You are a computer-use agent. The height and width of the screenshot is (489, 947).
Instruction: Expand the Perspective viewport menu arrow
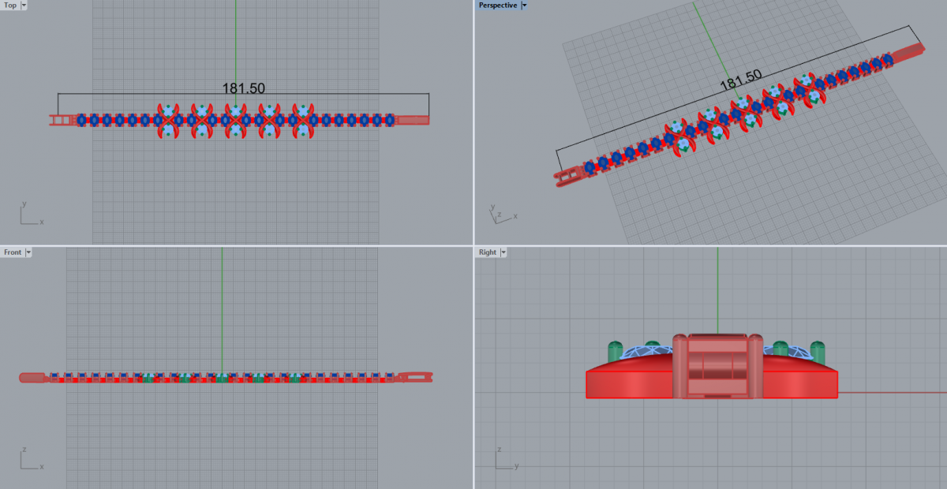525,6
